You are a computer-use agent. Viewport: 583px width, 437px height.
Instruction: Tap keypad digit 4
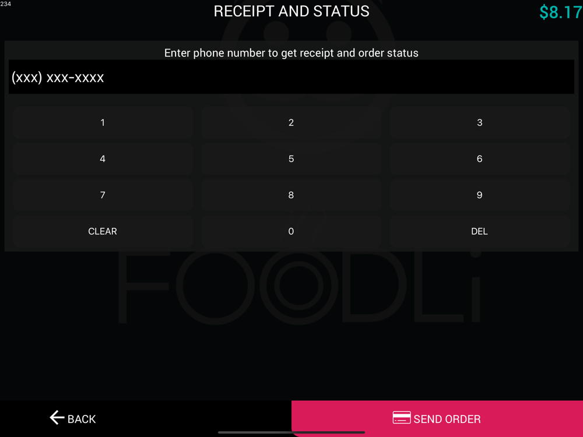point(103,158)
